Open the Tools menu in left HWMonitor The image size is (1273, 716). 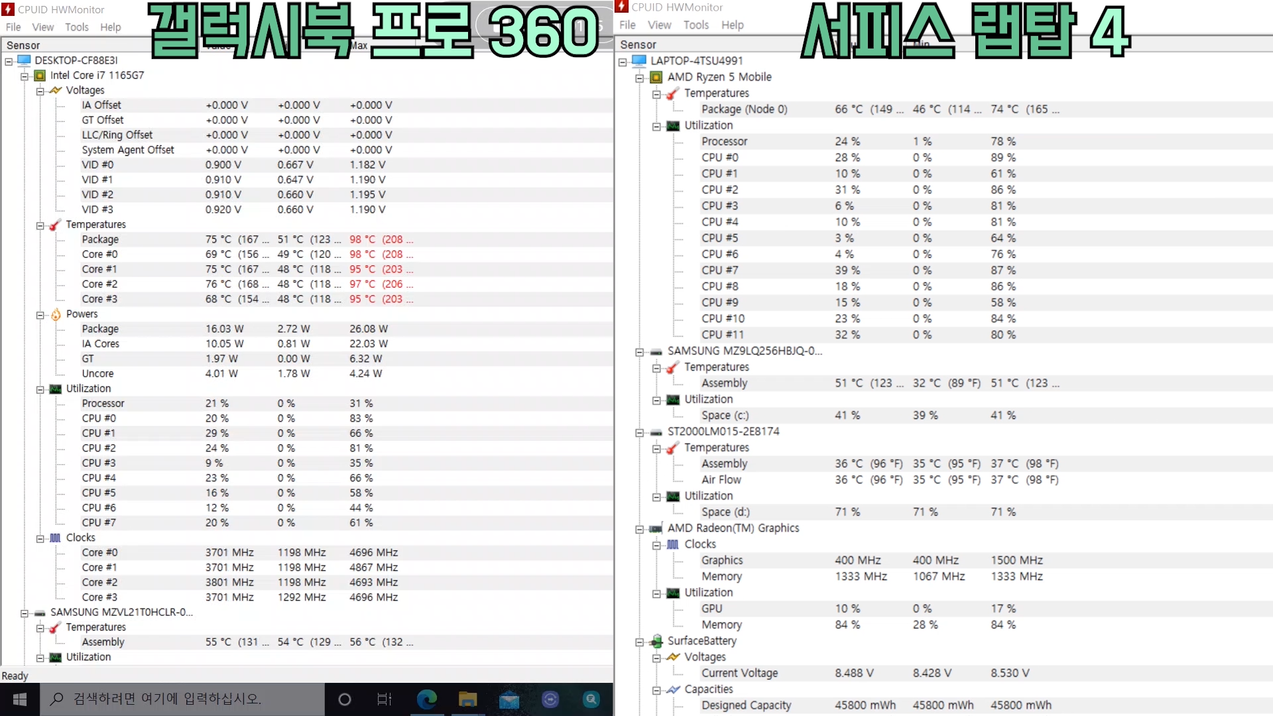pos(76,27)
